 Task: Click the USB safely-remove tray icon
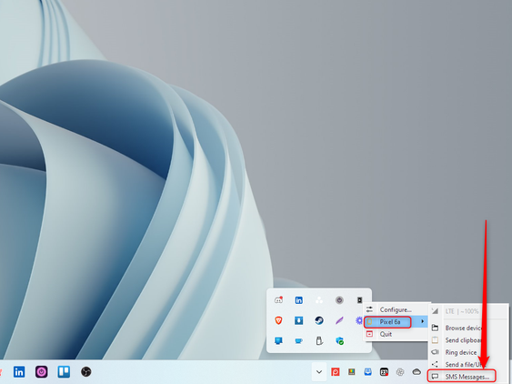319,341
